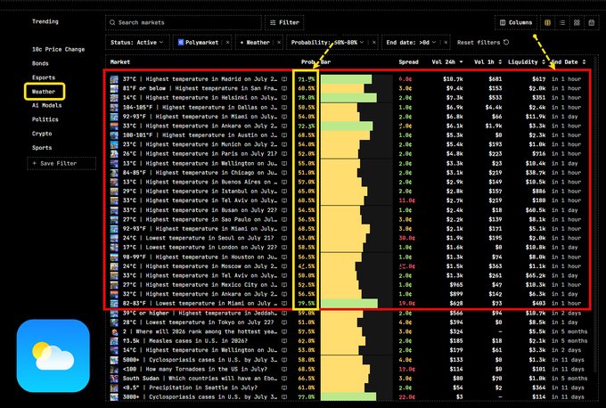Click the square icon beside the Munich 23°C market

click(x=284, y=144)
